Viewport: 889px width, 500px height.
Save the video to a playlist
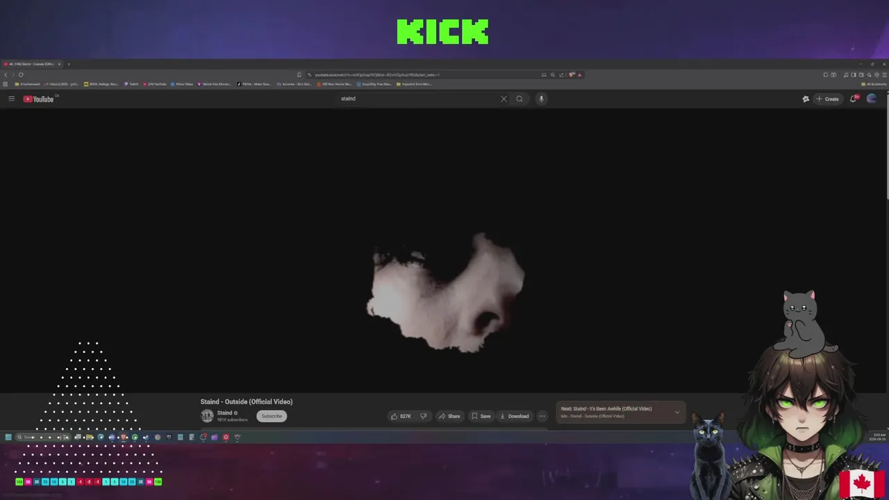(481, 416)
